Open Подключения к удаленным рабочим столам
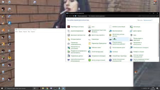Viewport: 160px width, 90px height. [117, 43]
